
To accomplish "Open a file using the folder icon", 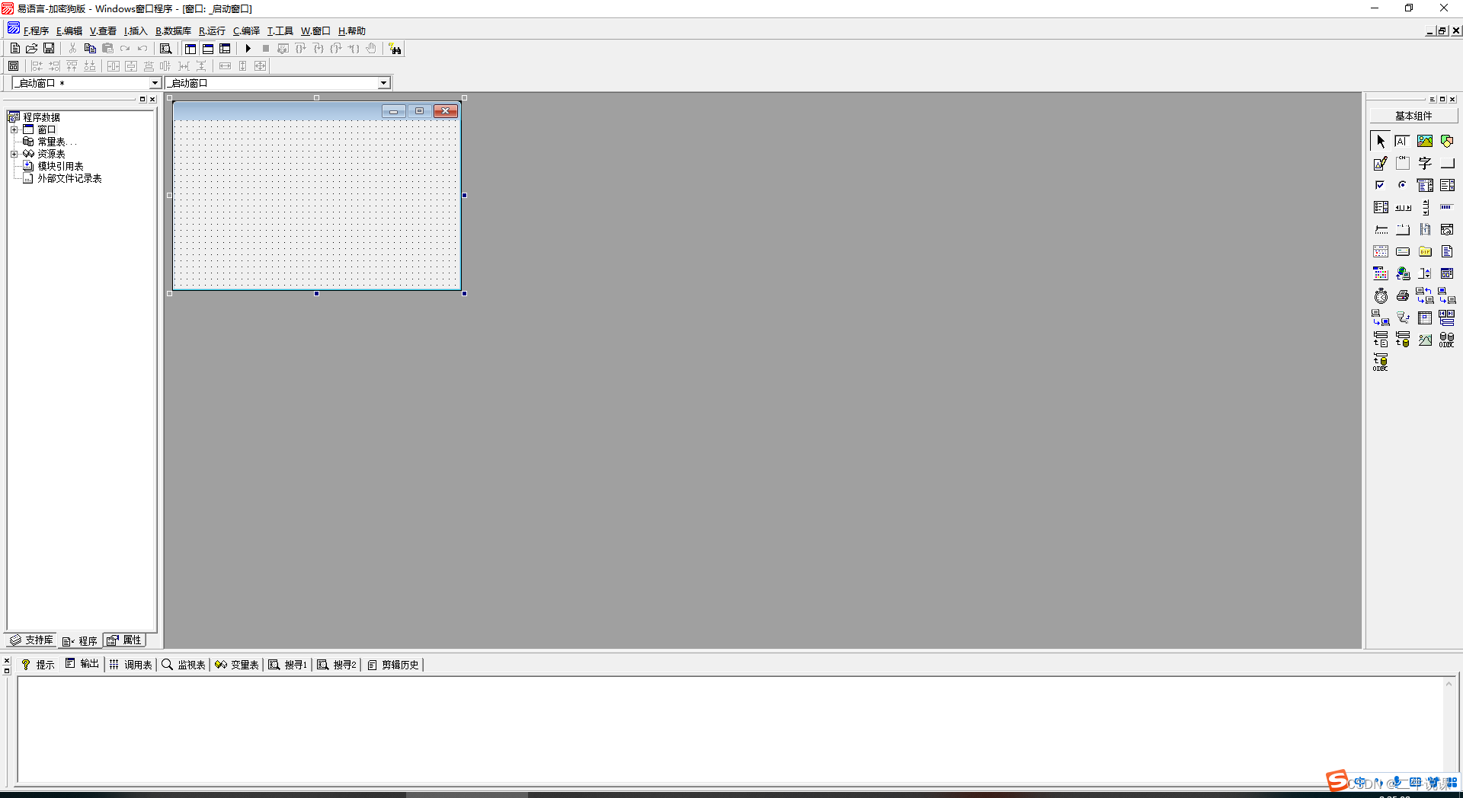I will coord(32,48).
